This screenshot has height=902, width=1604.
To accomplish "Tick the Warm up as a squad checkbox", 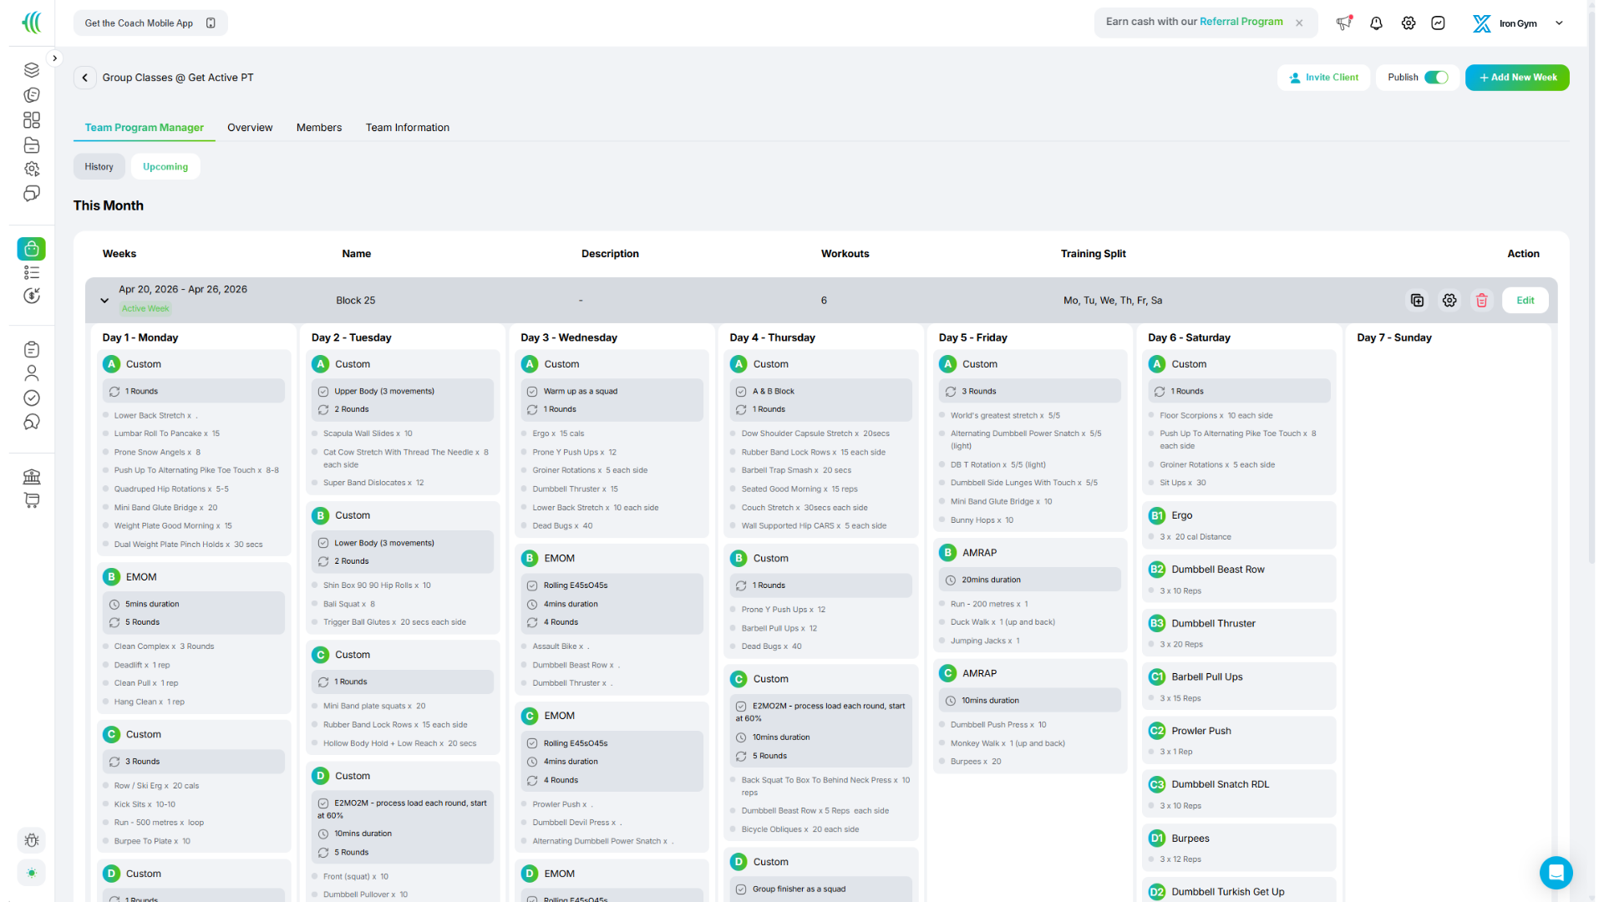I will tap(533, 391).
